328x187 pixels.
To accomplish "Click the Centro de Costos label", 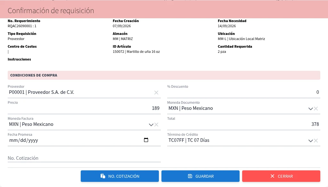I will 22,46.
